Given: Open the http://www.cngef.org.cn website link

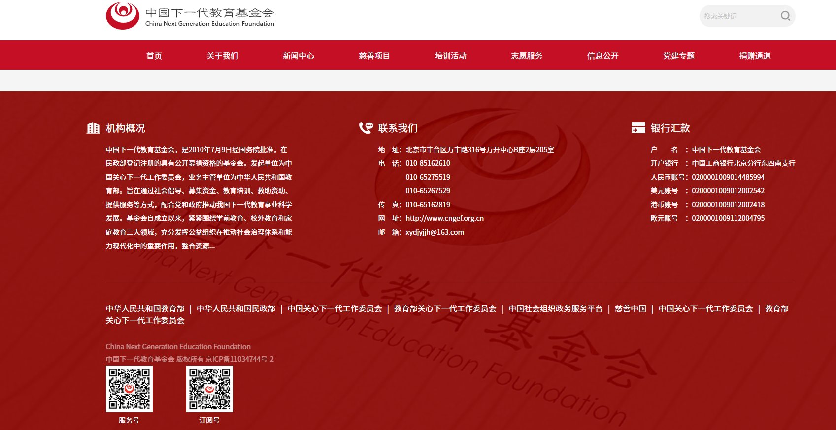Looking at the screenshot, I should coord(444,218).
